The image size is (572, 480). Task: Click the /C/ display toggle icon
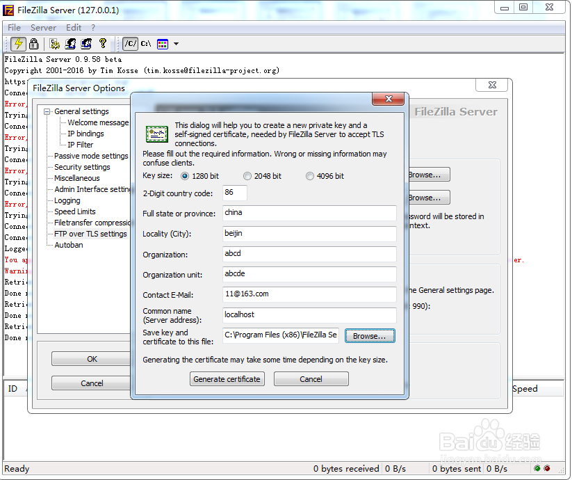click(x=129, y=43)
